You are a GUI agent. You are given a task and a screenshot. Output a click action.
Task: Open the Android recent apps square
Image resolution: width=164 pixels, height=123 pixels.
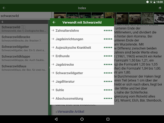pos(108,119)
